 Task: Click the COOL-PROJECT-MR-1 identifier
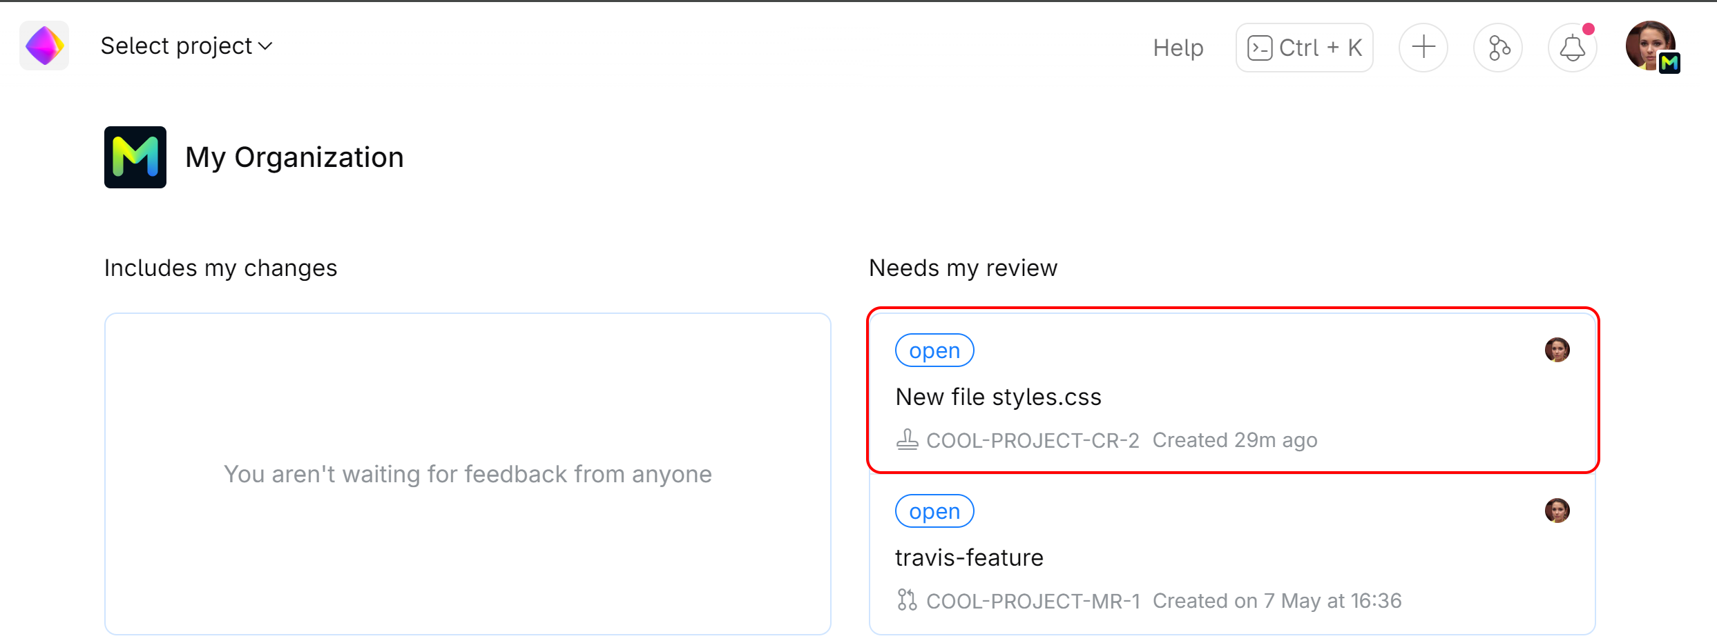[x=1033, y=601]
